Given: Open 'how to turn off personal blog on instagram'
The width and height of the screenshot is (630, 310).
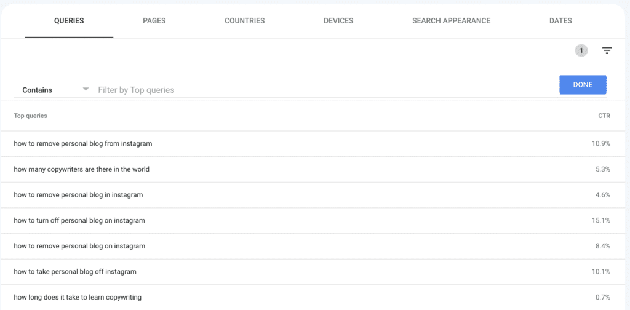Looking at the screenshot, I should click(x=79, y=220).
